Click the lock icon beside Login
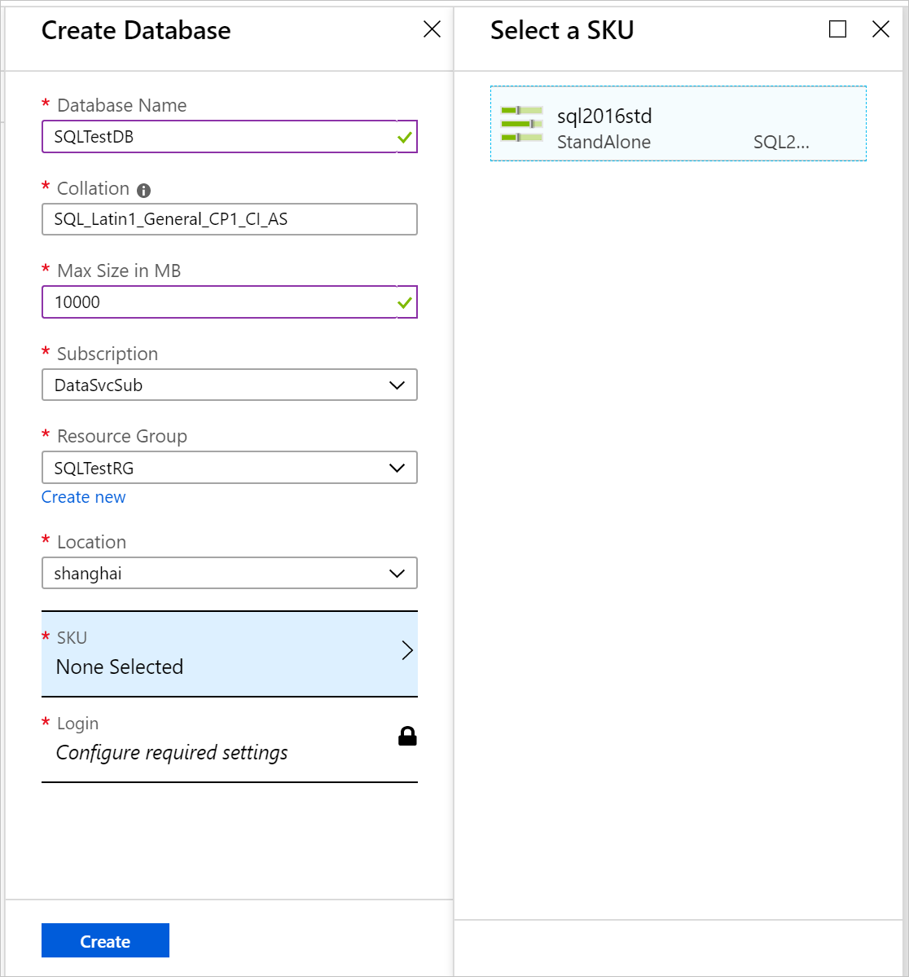This screenshot has width=909, height=977. coord(406,736)
